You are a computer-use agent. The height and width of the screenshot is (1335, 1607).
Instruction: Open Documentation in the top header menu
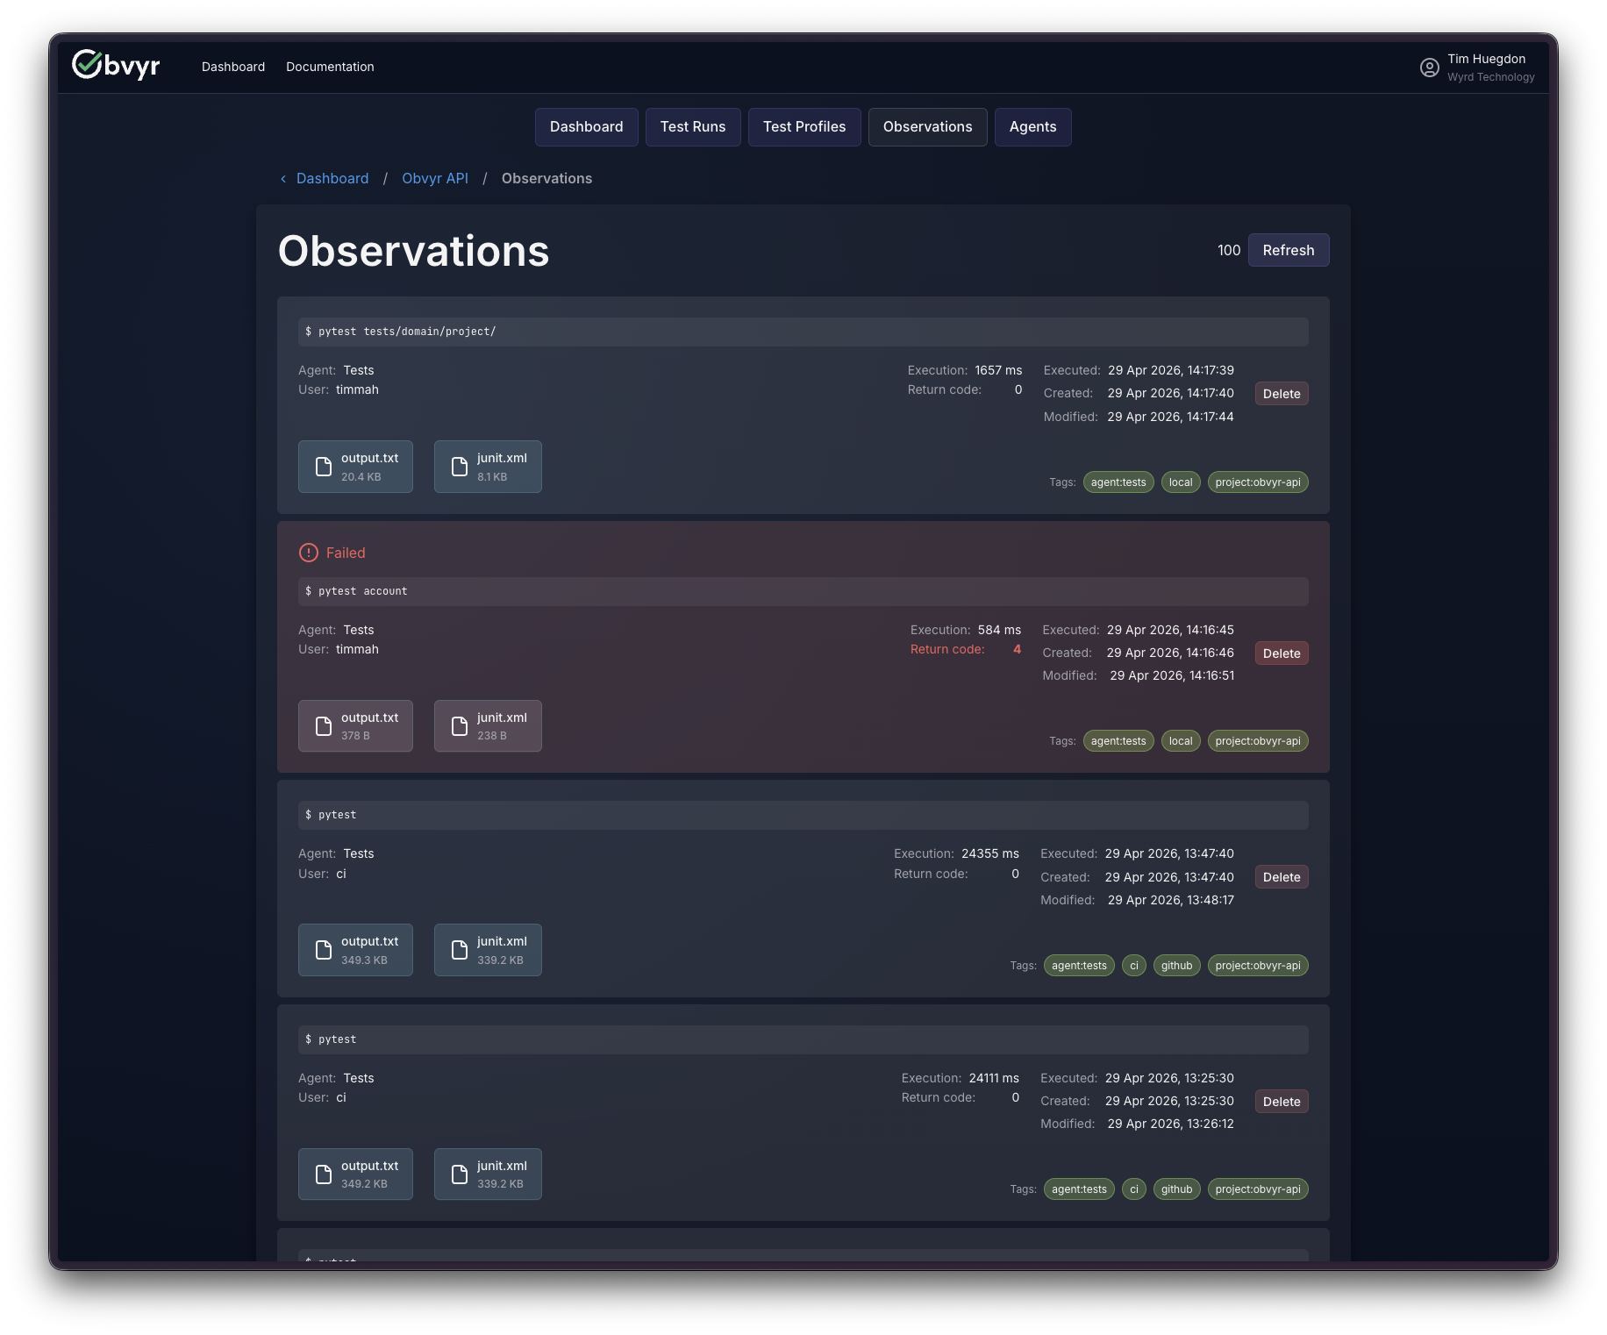tap(330, 67)
